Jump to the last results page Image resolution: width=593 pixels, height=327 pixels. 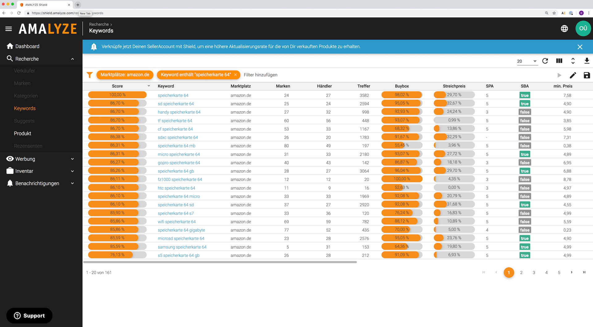point(584,272)
